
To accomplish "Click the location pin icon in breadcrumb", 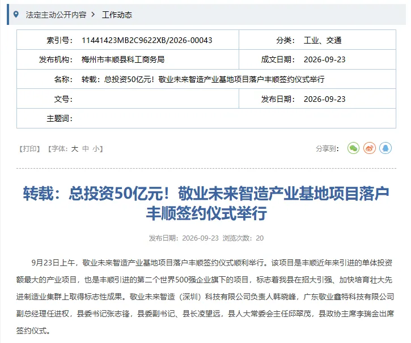I will (16, 14).
